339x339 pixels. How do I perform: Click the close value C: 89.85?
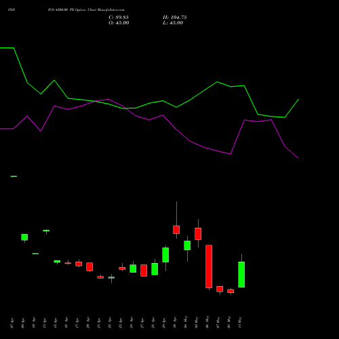point(119,18)
